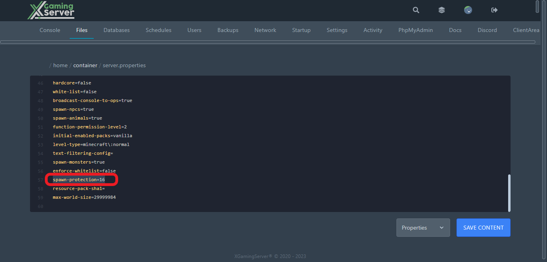Switch to the Settings tab
The image size is (547, 262).
[337, 30]
